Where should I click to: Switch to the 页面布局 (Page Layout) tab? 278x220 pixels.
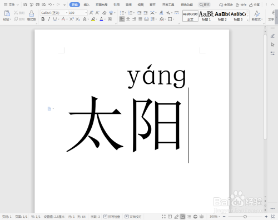(x=102, y=4)
